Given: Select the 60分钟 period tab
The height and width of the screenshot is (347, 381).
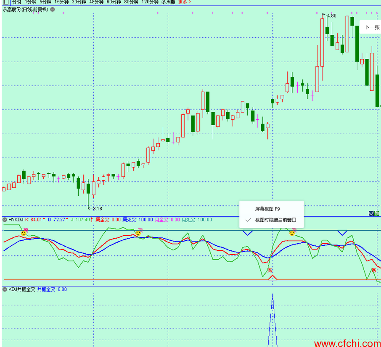Looking at the screenshot, I should point(114,2).
